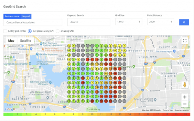This screenshot has width=194, height=121.
Task: Click the Map data ©2019 Google text
Action: pos(151,110)
